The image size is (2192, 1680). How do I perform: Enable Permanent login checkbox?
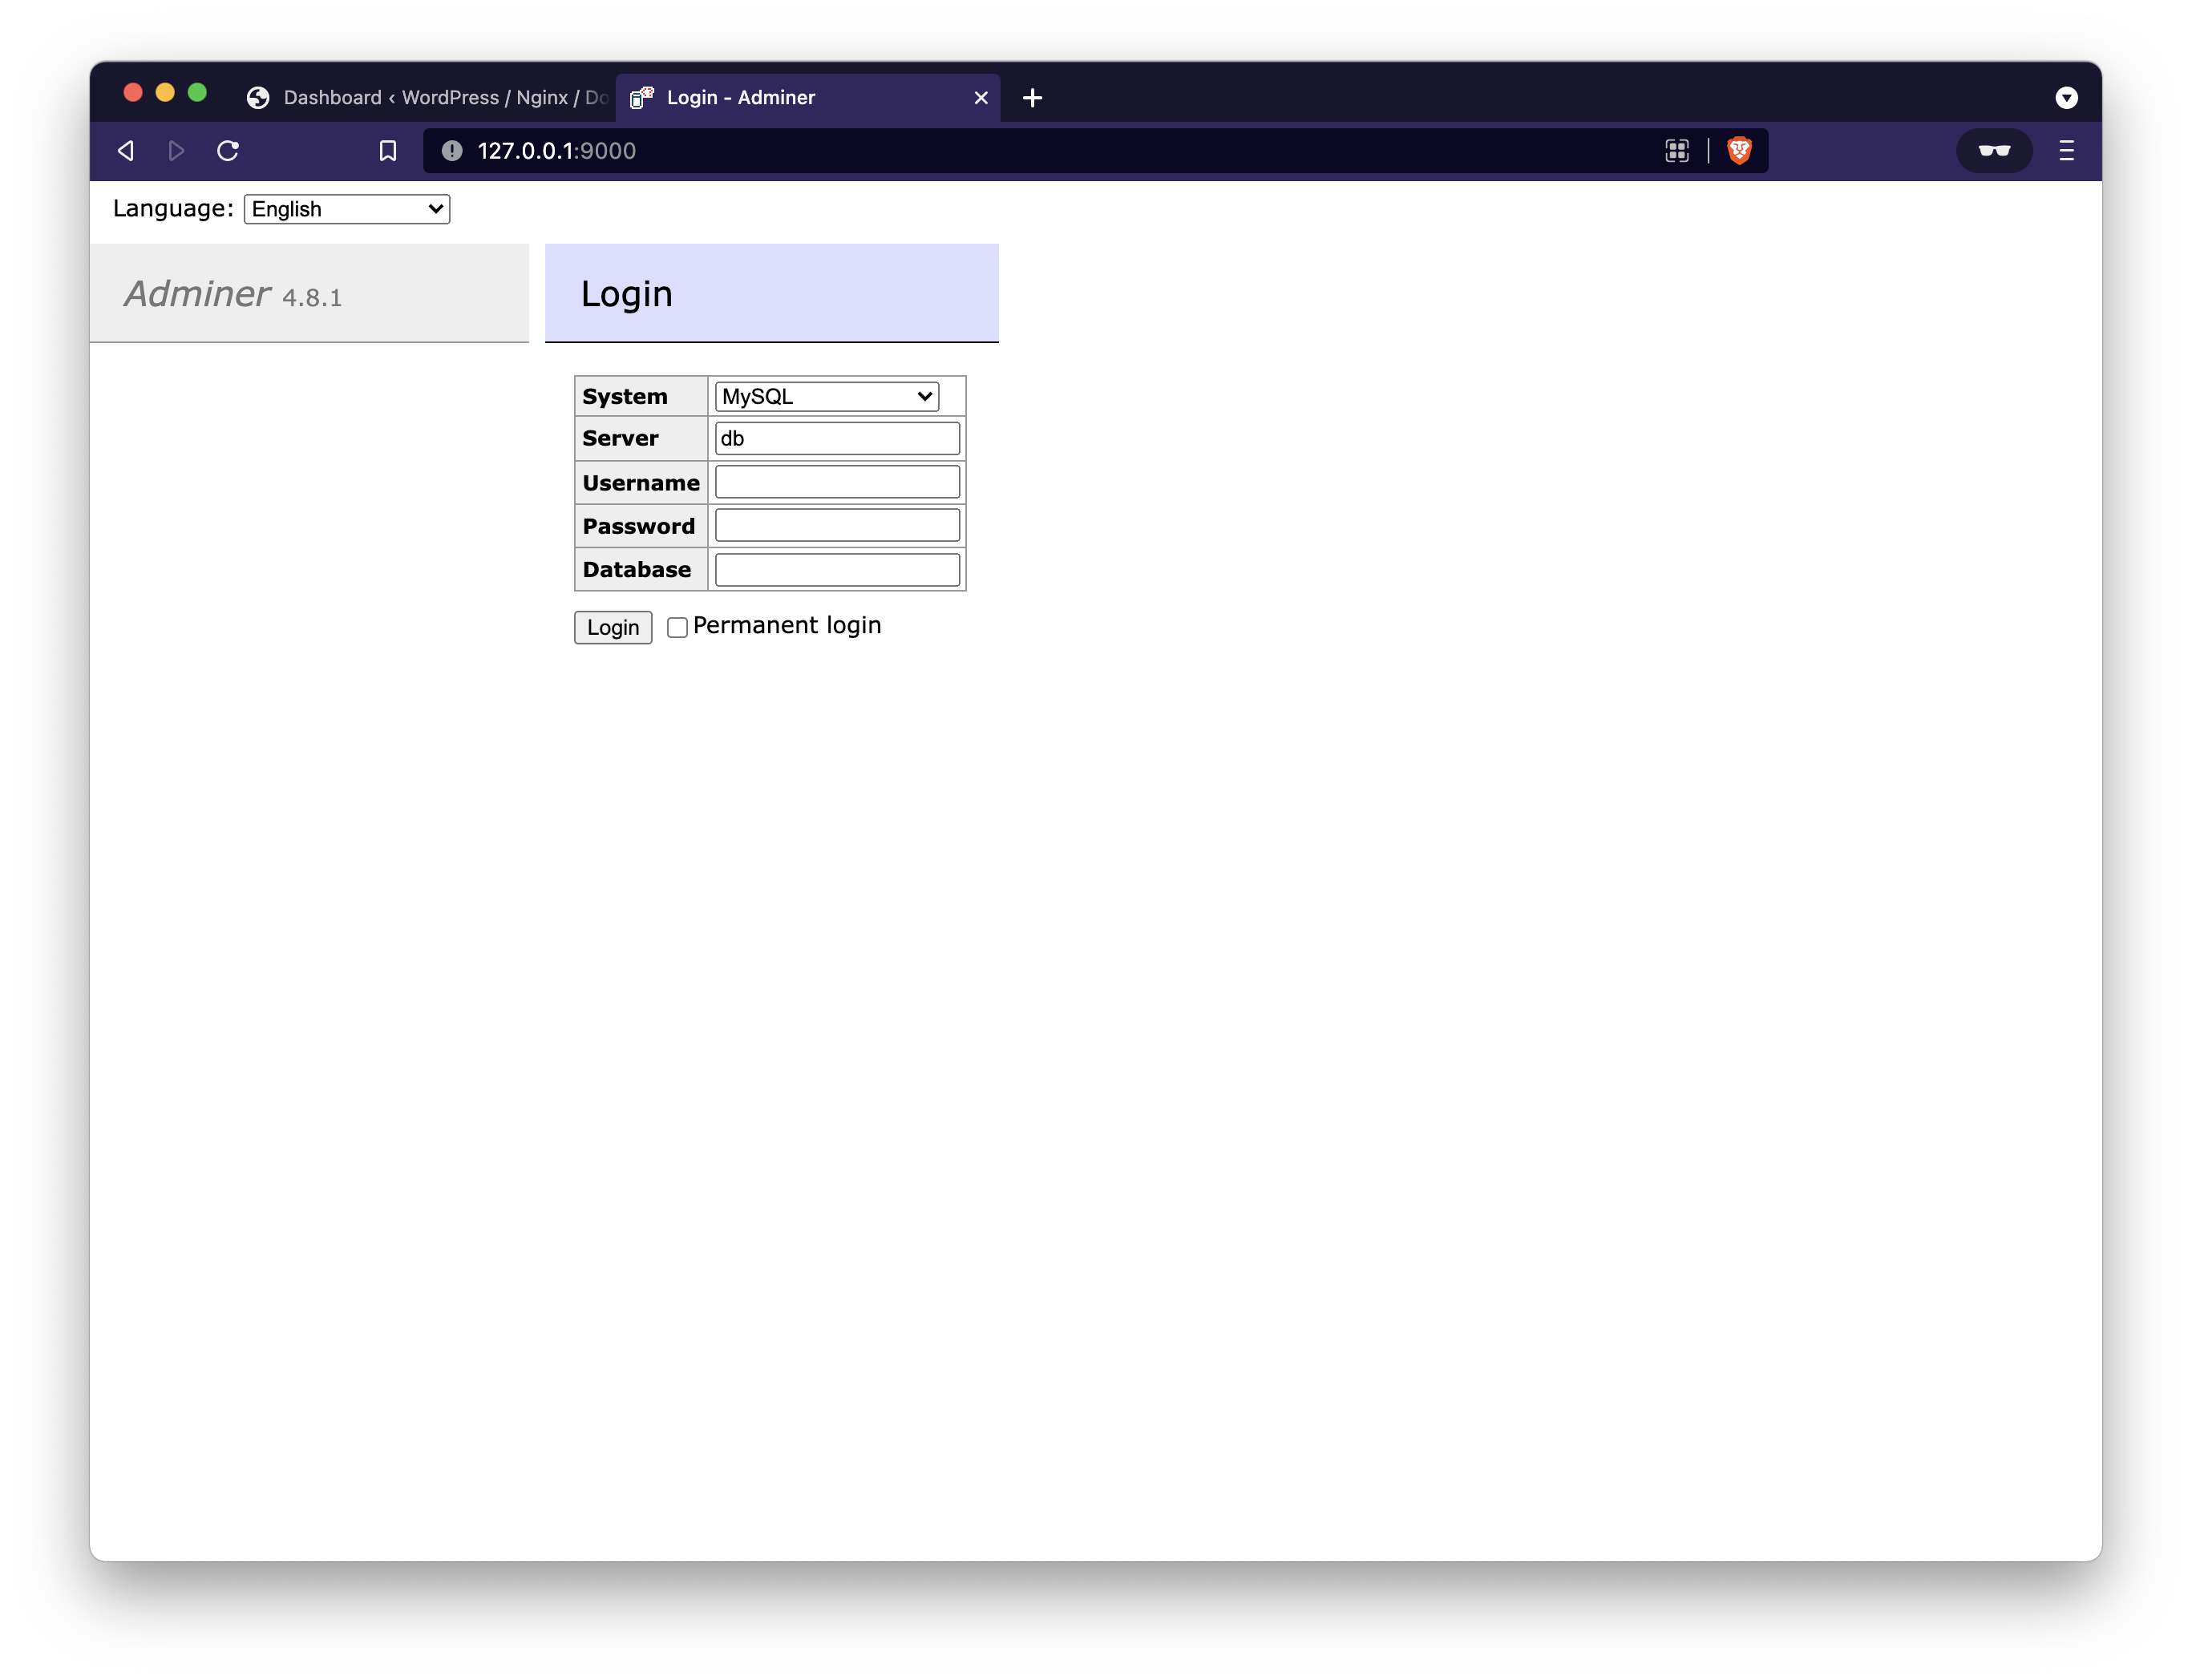click(x=677, y=628)
